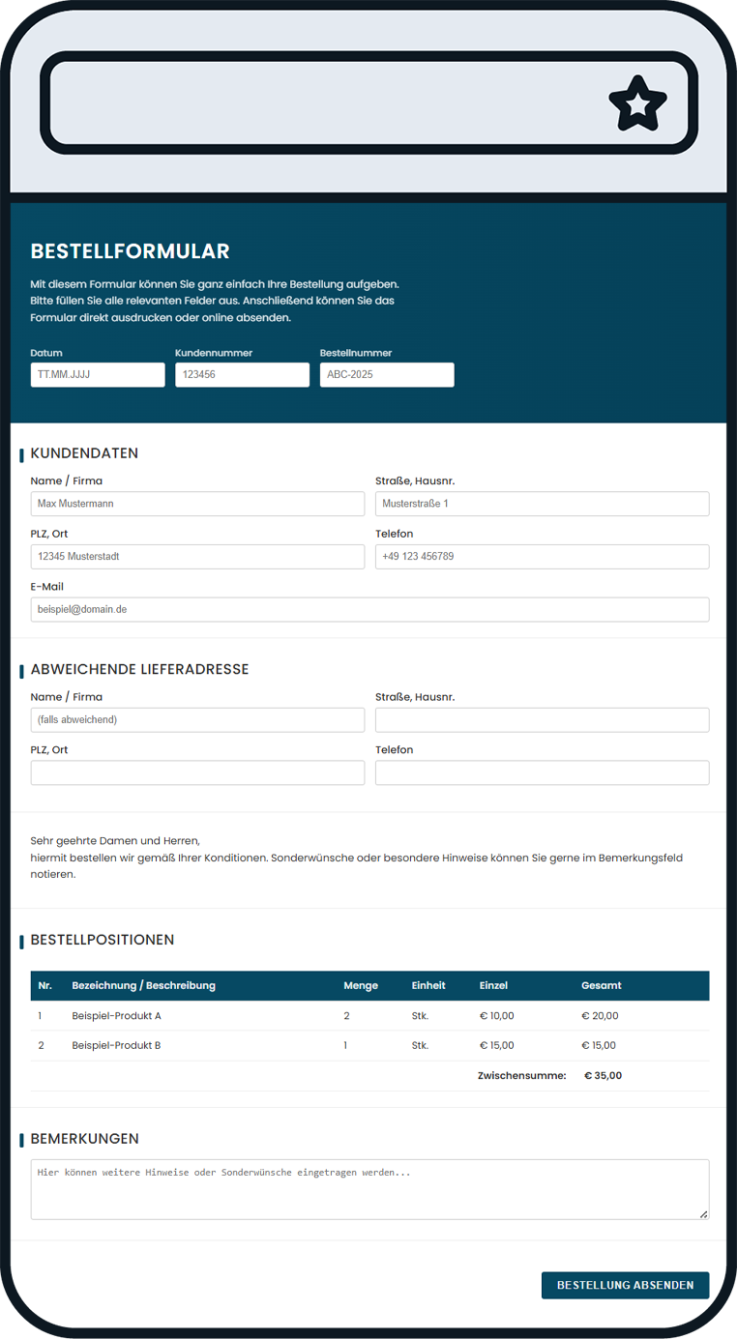Select PLZ, Ort field under Kundendaten

coord(197,557)
